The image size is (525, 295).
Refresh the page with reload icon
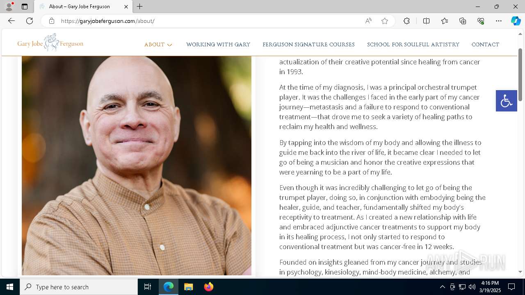click(30, 21)
